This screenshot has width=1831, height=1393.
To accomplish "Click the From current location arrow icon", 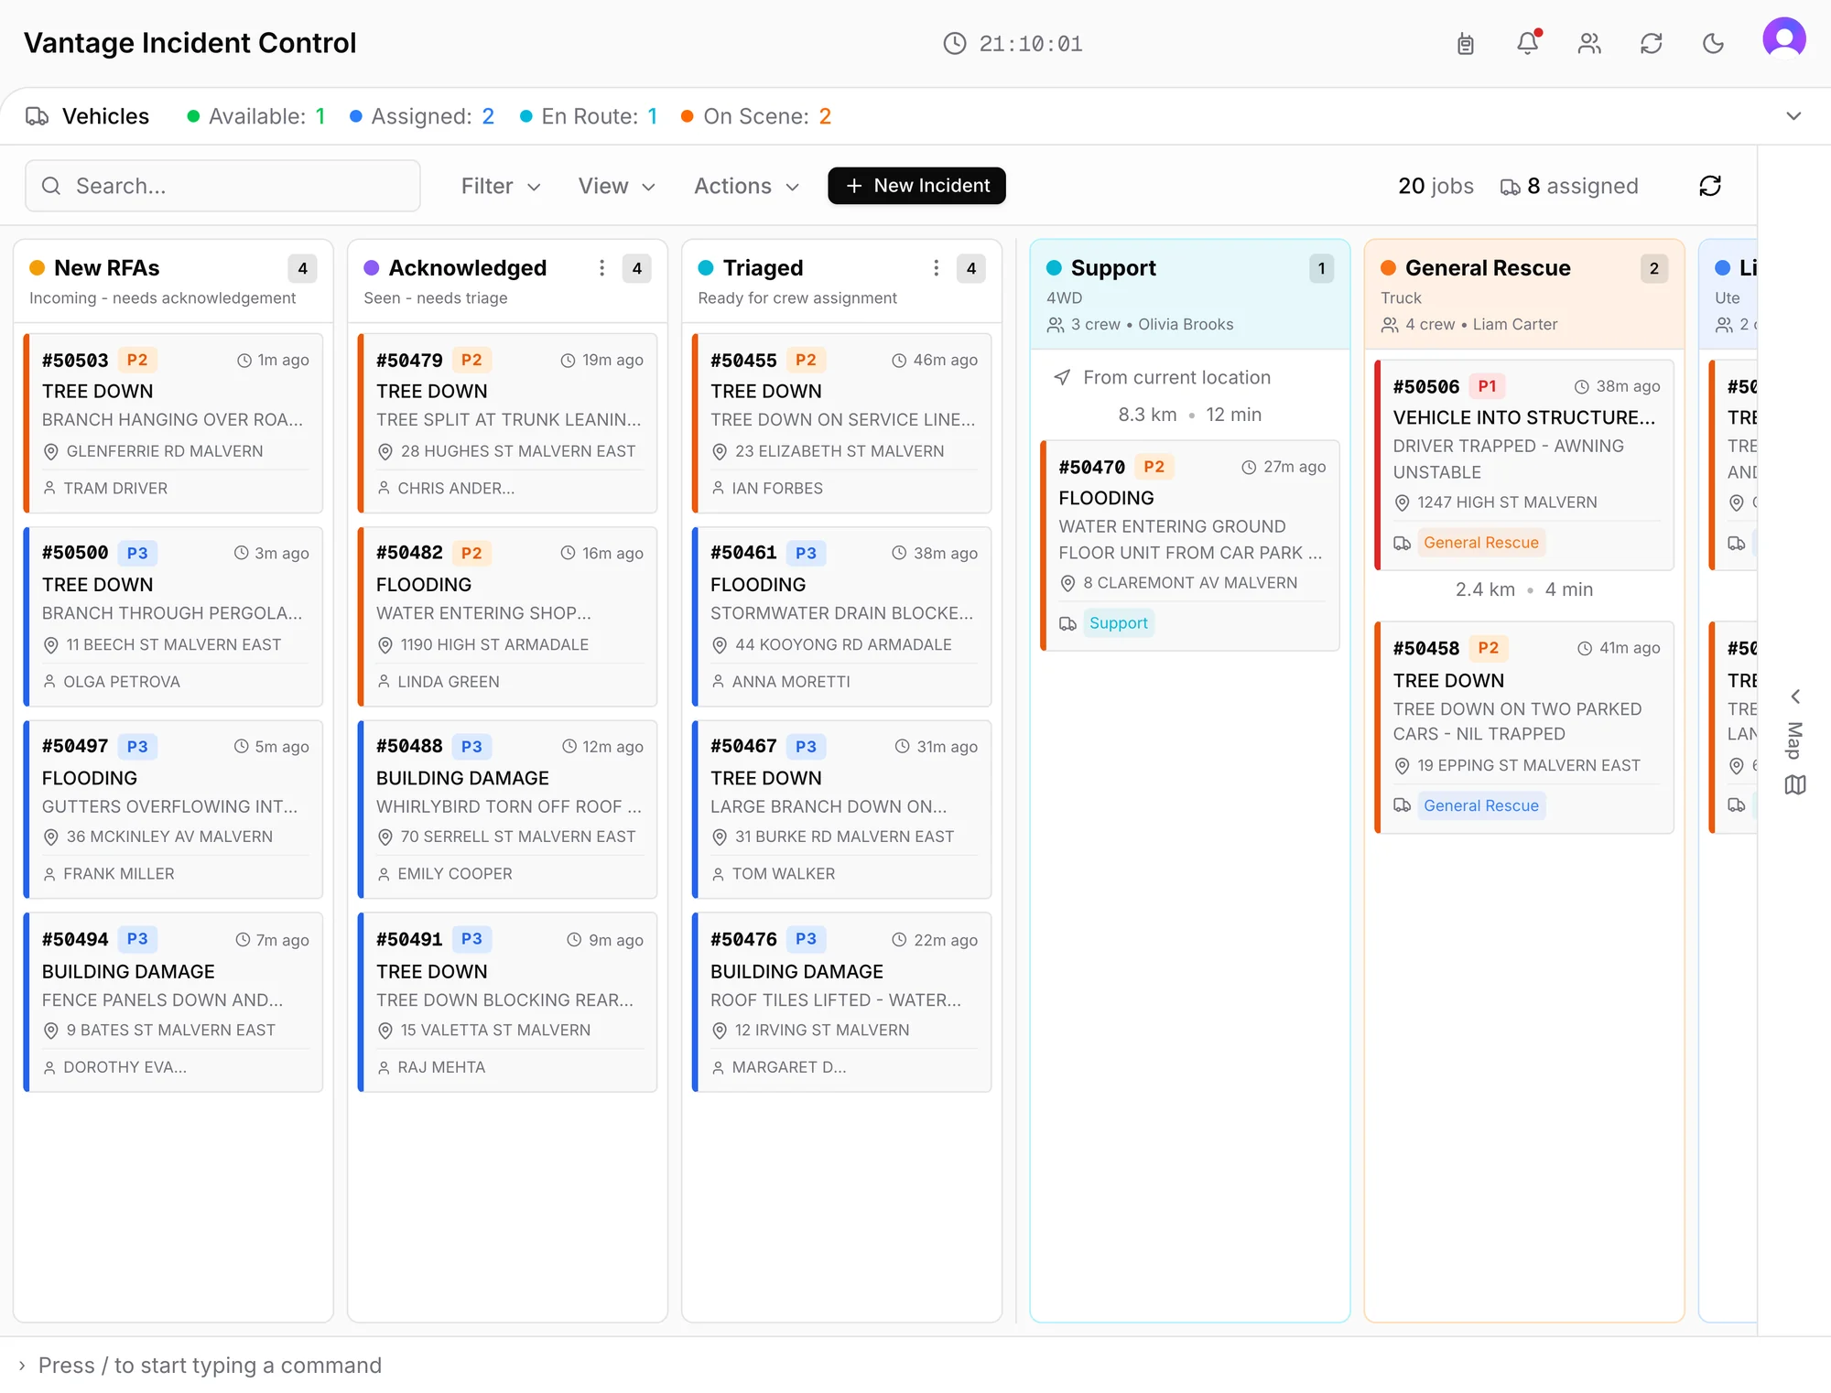I will 1062,377.
